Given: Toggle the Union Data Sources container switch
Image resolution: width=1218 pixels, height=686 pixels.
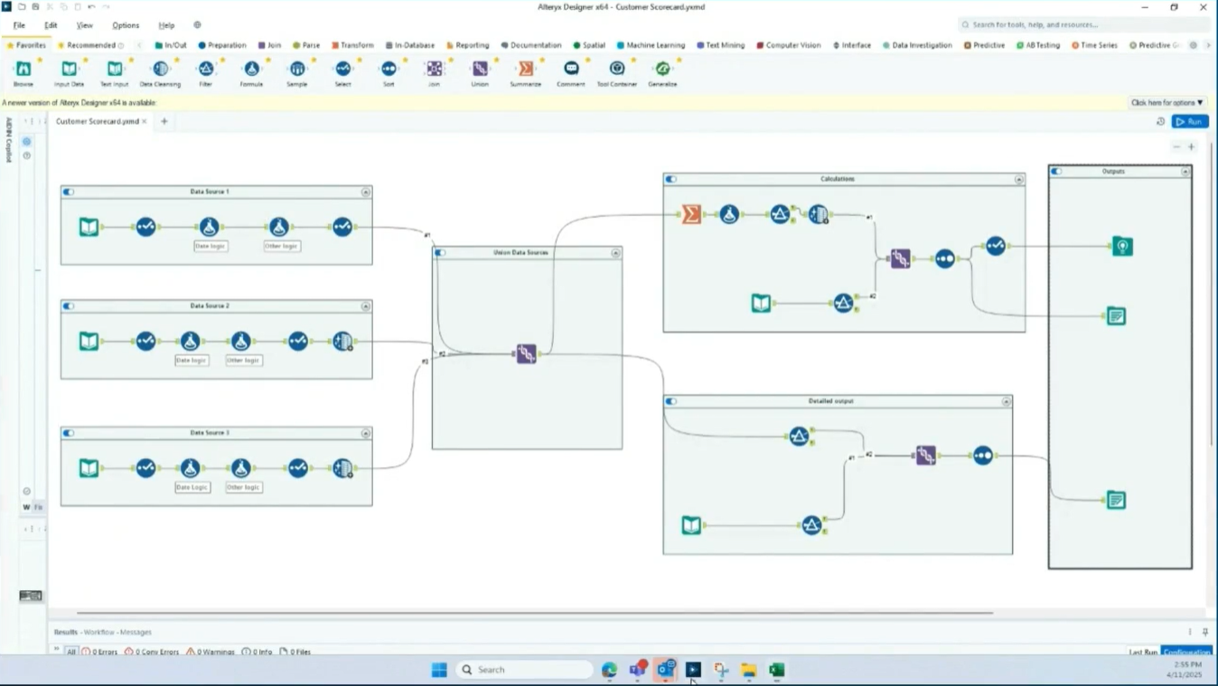Looking at the screenshot, I should tap(440, 253).
